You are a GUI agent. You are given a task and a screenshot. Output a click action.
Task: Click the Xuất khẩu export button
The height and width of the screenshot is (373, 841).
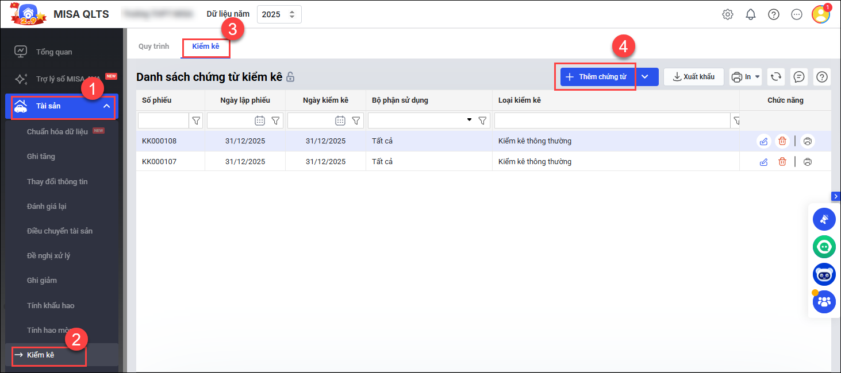tap(693, 77)
